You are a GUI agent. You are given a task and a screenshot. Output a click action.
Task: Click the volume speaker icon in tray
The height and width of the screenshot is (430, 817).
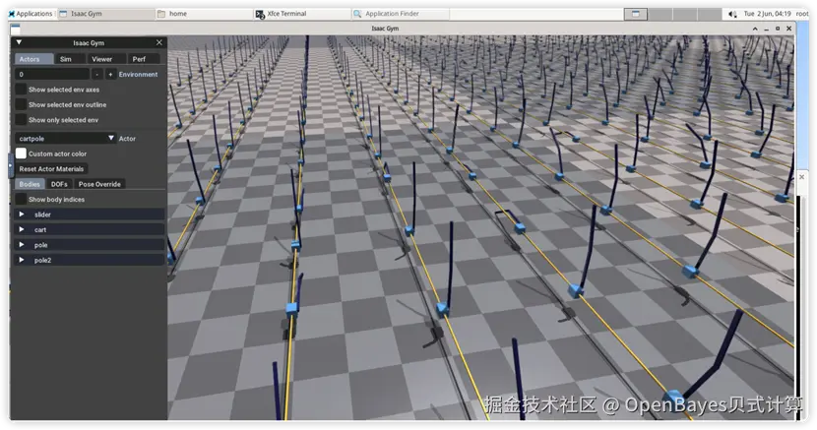click(732, 14)
